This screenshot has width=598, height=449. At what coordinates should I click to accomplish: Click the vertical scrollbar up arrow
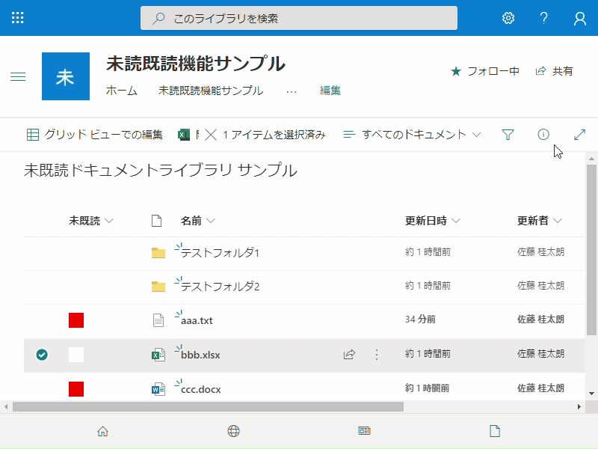tap(591, 159)
